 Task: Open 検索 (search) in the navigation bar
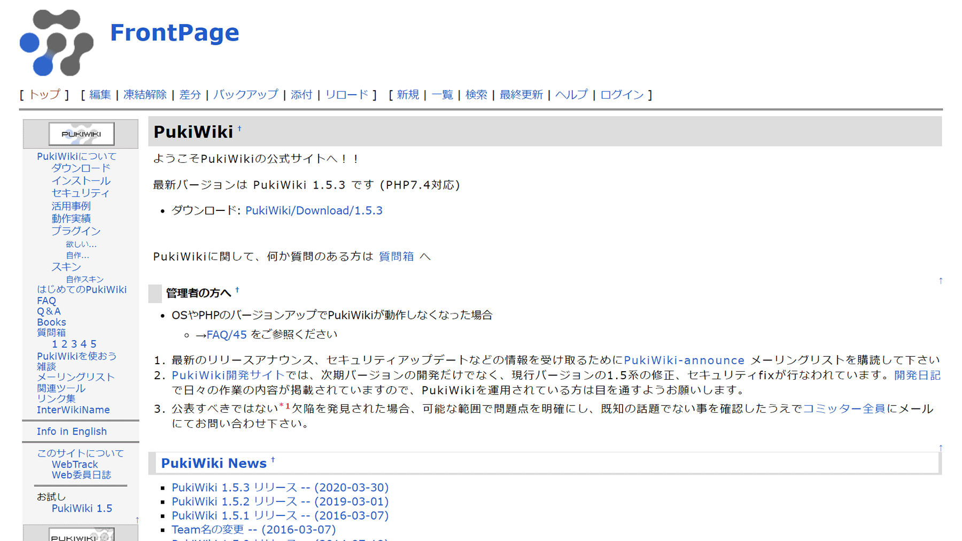pyautogui.click(x=476, y=95)
